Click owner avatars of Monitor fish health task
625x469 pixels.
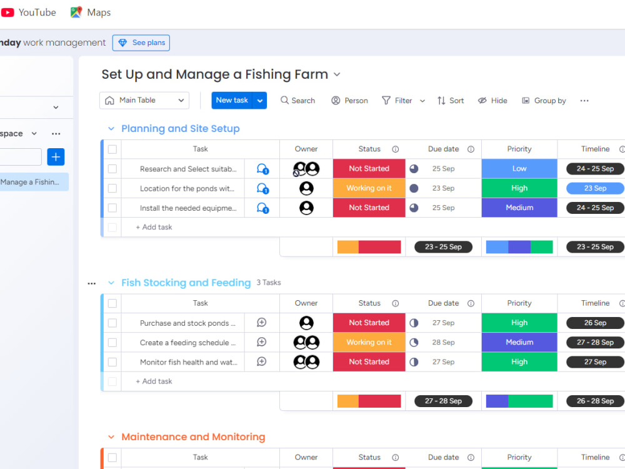(306, 361)
